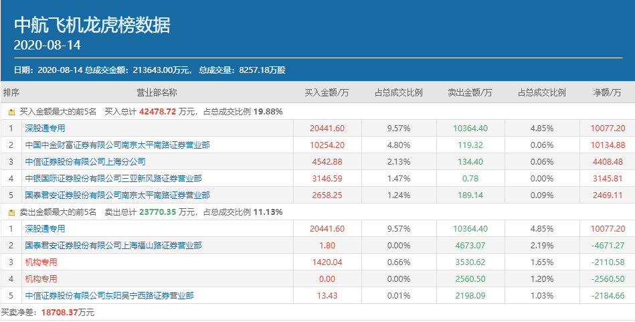635x322 pixels.
Task: Open 深股通专用 link in the buy top-5 section
Action: click(x=45, y=129)
